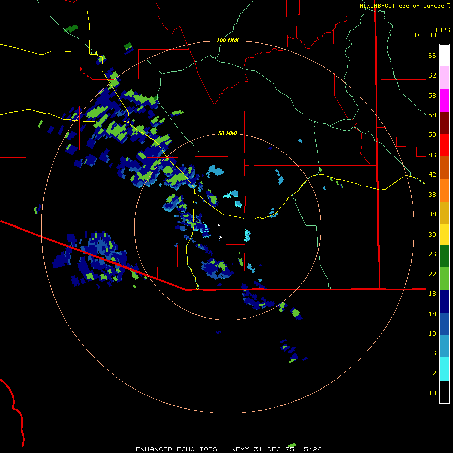Click the 50 NMI range ring label
Screen dimensions: 453x453
pyautogui.click(x=228, y=133)
